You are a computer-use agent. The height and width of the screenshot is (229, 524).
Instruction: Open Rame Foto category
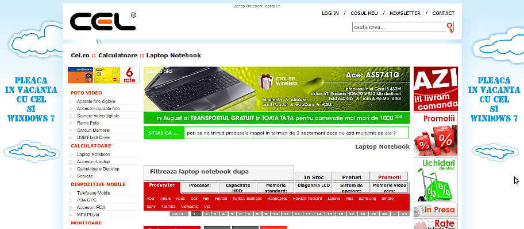pos(88,123)
